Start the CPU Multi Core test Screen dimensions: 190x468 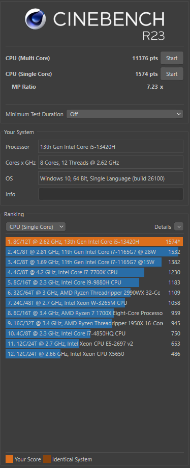coord(172,58)
